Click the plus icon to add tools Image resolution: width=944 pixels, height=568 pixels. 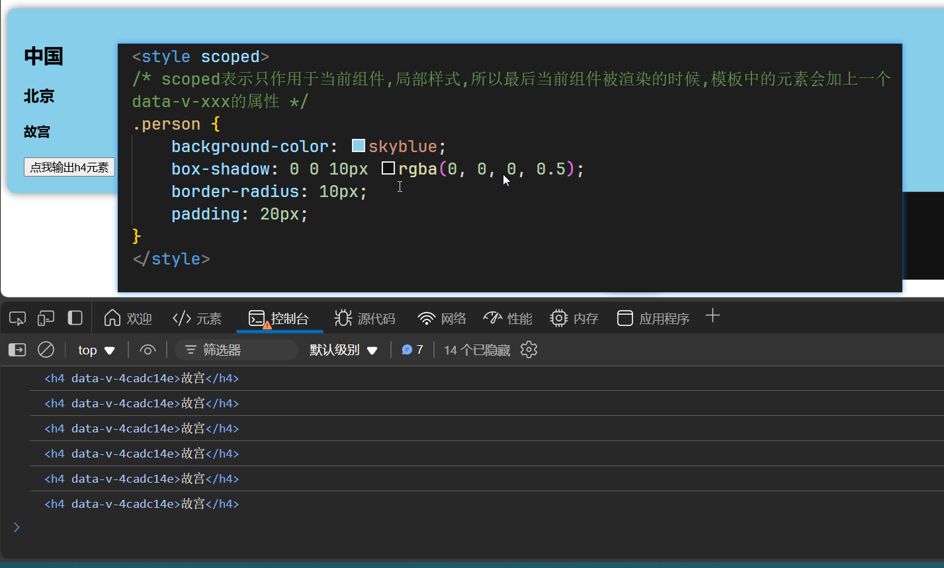pyautogui.click(x=712, y=316)
